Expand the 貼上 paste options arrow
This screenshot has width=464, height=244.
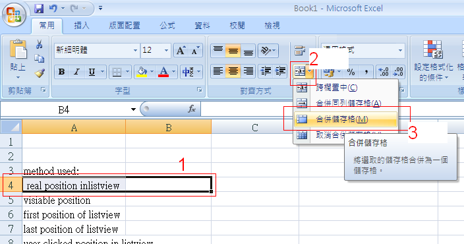pos(18,78)
